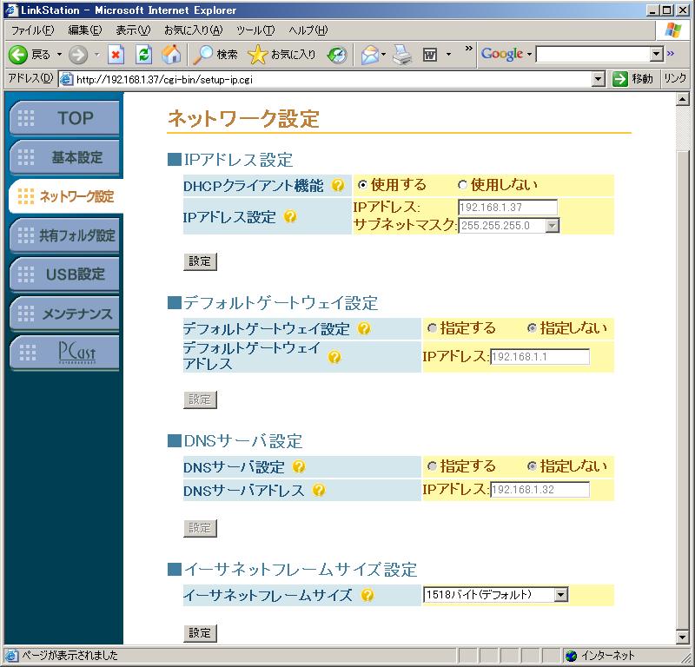This screenshot has width=695, height=667.
Task: Click the green 移動 Go arrow
Action: 619,79
